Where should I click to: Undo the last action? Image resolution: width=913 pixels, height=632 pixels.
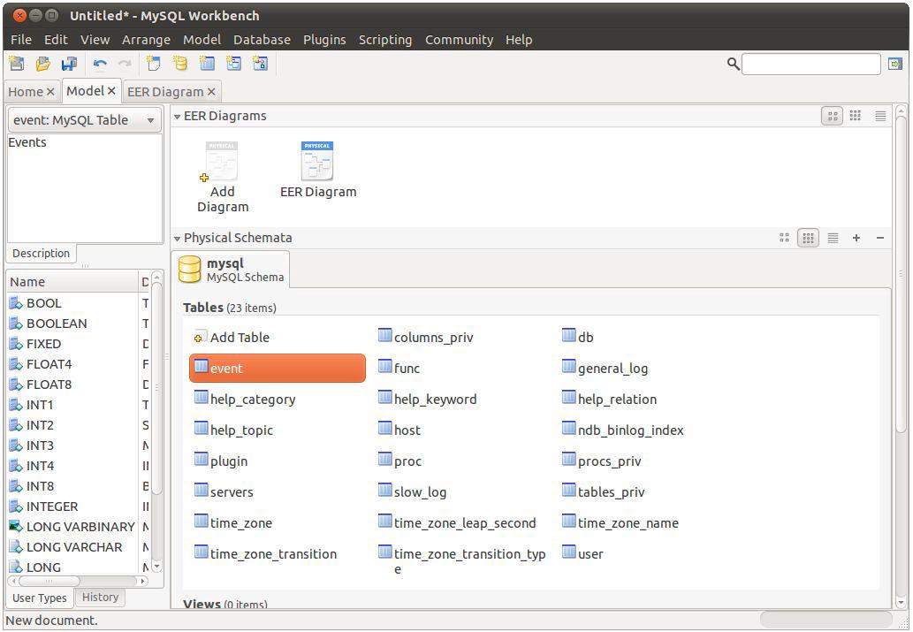point(100,63)
